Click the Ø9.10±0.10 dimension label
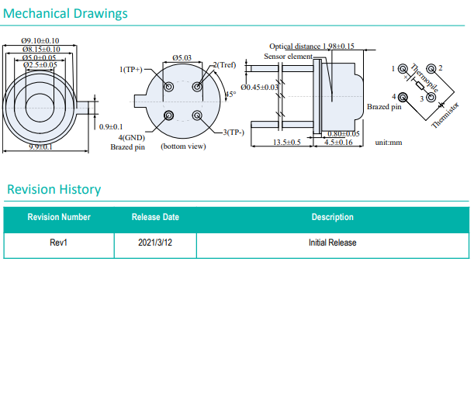 pos(40,40)
